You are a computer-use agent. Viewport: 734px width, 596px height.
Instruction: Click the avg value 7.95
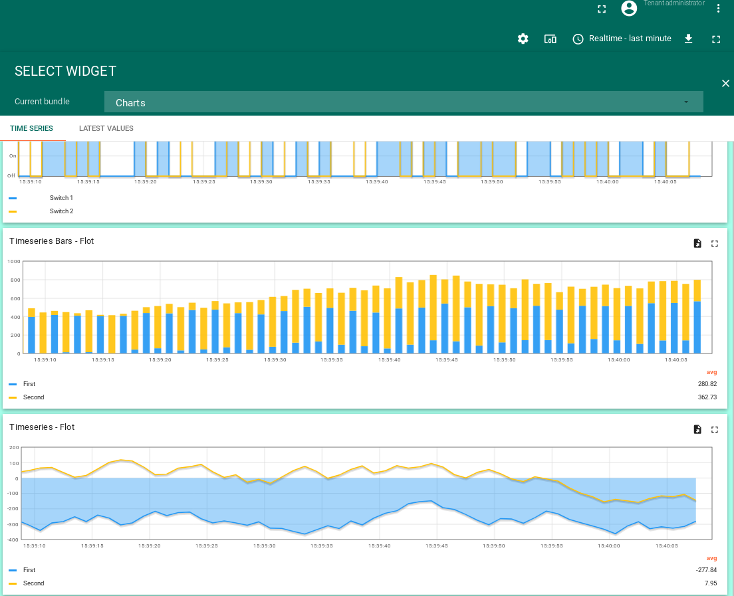[711, 583]
